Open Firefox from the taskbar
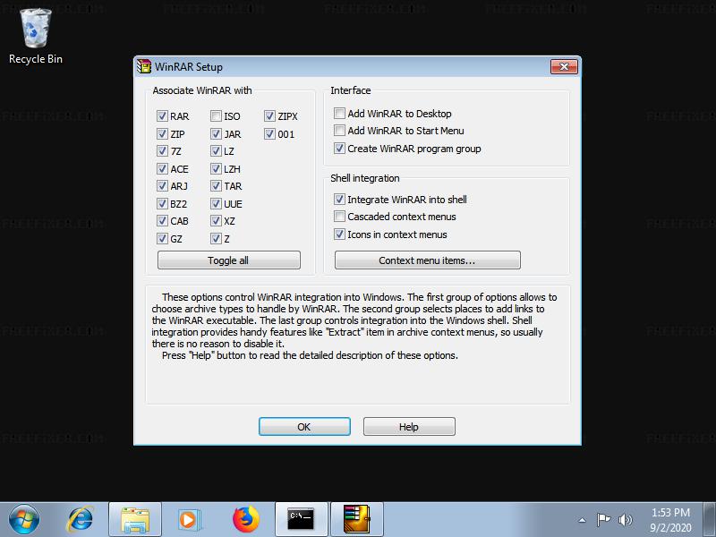This screenshot has width=716, height=537. [x=245, y=519]
